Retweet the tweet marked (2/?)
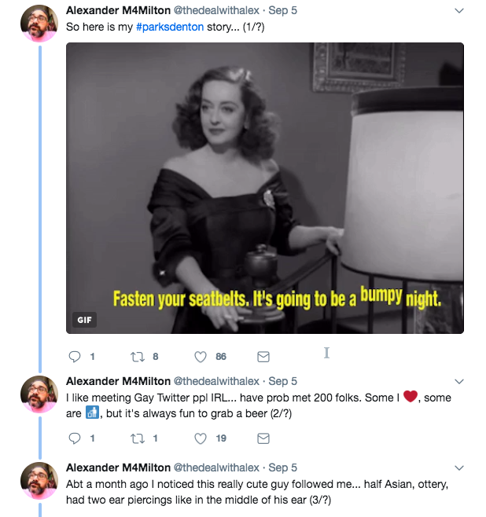 pos(138,438)
